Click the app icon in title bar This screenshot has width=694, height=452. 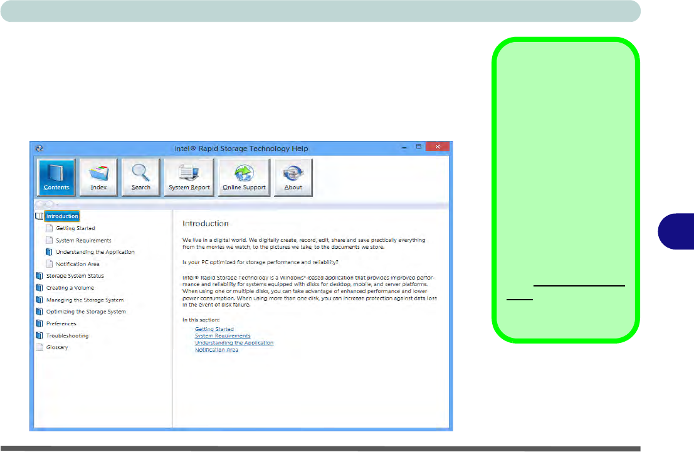pos(39,149)
